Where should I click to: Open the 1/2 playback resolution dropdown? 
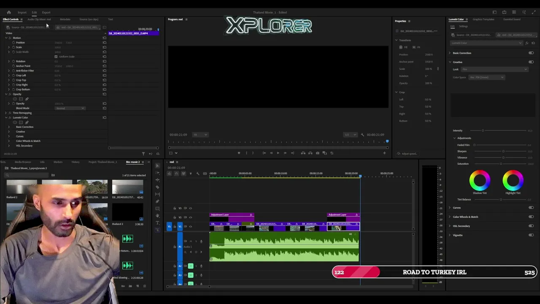pyautogui.click(x=350, y=135)
